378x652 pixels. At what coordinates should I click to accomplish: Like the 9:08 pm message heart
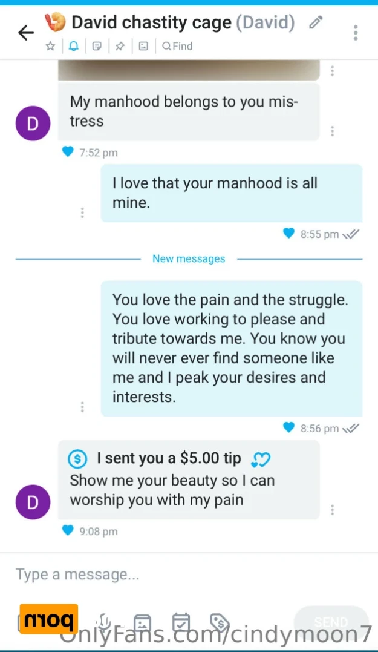(68, 531)
